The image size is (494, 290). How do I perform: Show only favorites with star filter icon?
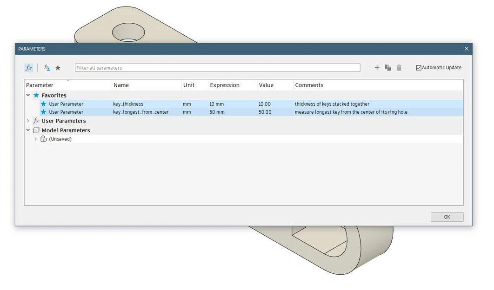(58, 68)
